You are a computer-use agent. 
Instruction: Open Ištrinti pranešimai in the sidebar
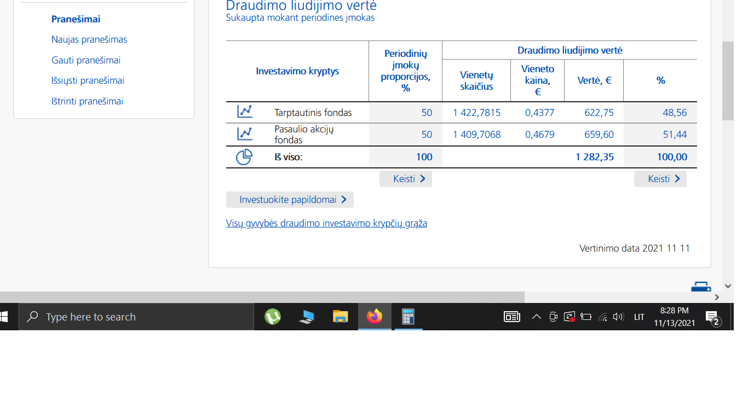coord(87,101)
